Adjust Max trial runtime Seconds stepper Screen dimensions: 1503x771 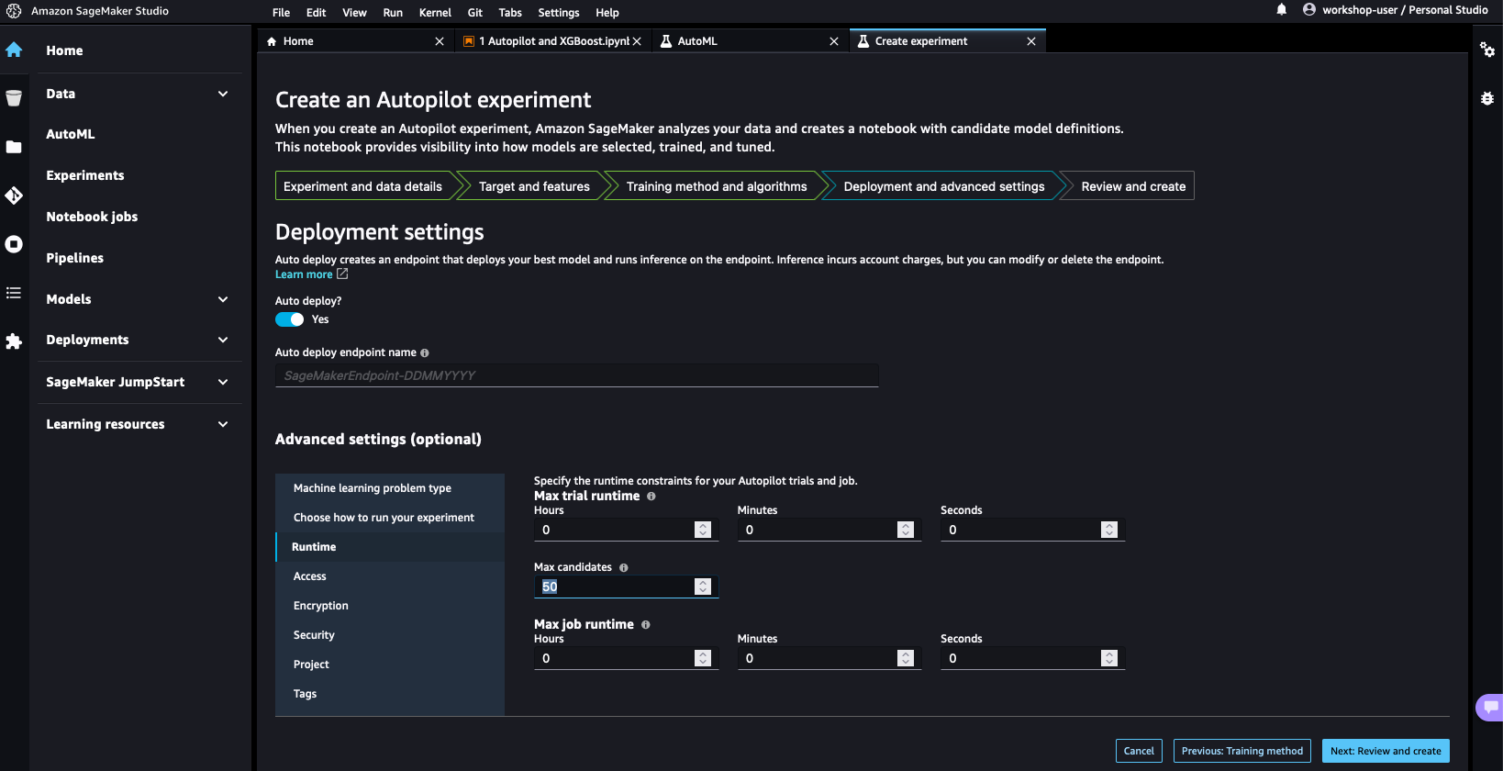coord(1109,530)
